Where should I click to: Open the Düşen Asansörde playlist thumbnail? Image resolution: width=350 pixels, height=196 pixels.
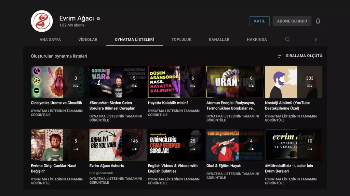pos(177,82)
